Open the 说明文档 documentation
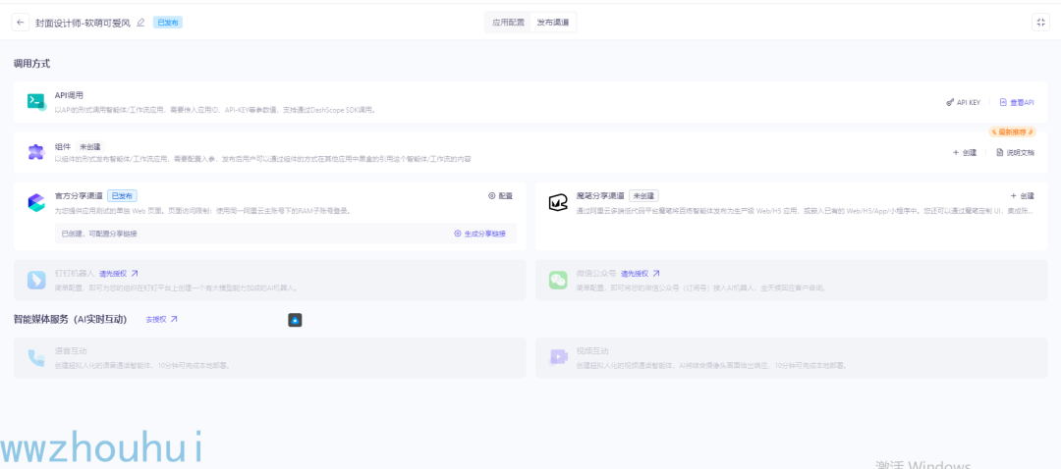 pos(1015,153)
